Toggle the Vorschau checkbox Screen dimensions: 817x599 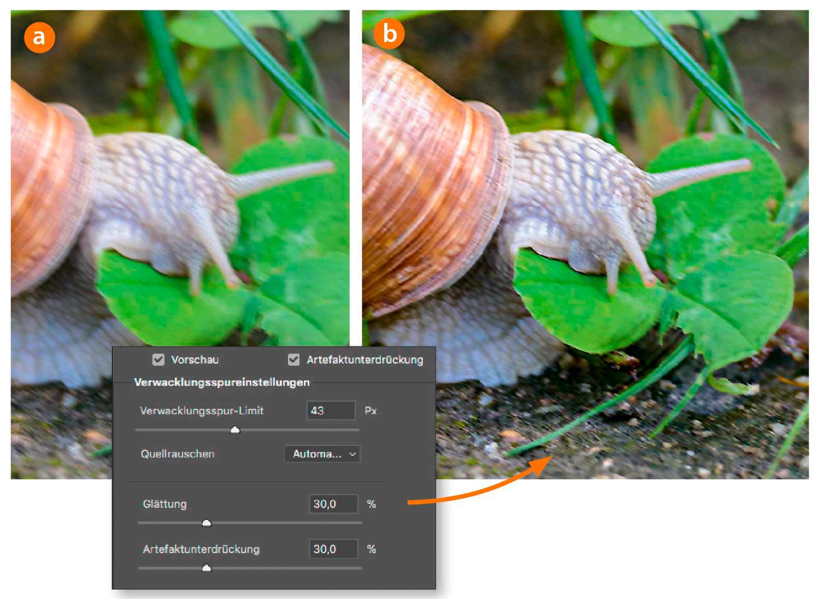158,360
